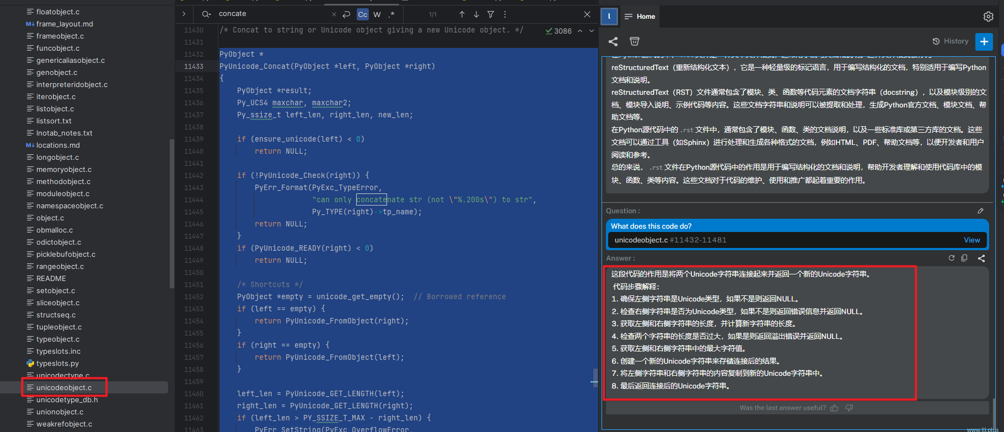Click thumbs down for last answer

tap(849, 408)
